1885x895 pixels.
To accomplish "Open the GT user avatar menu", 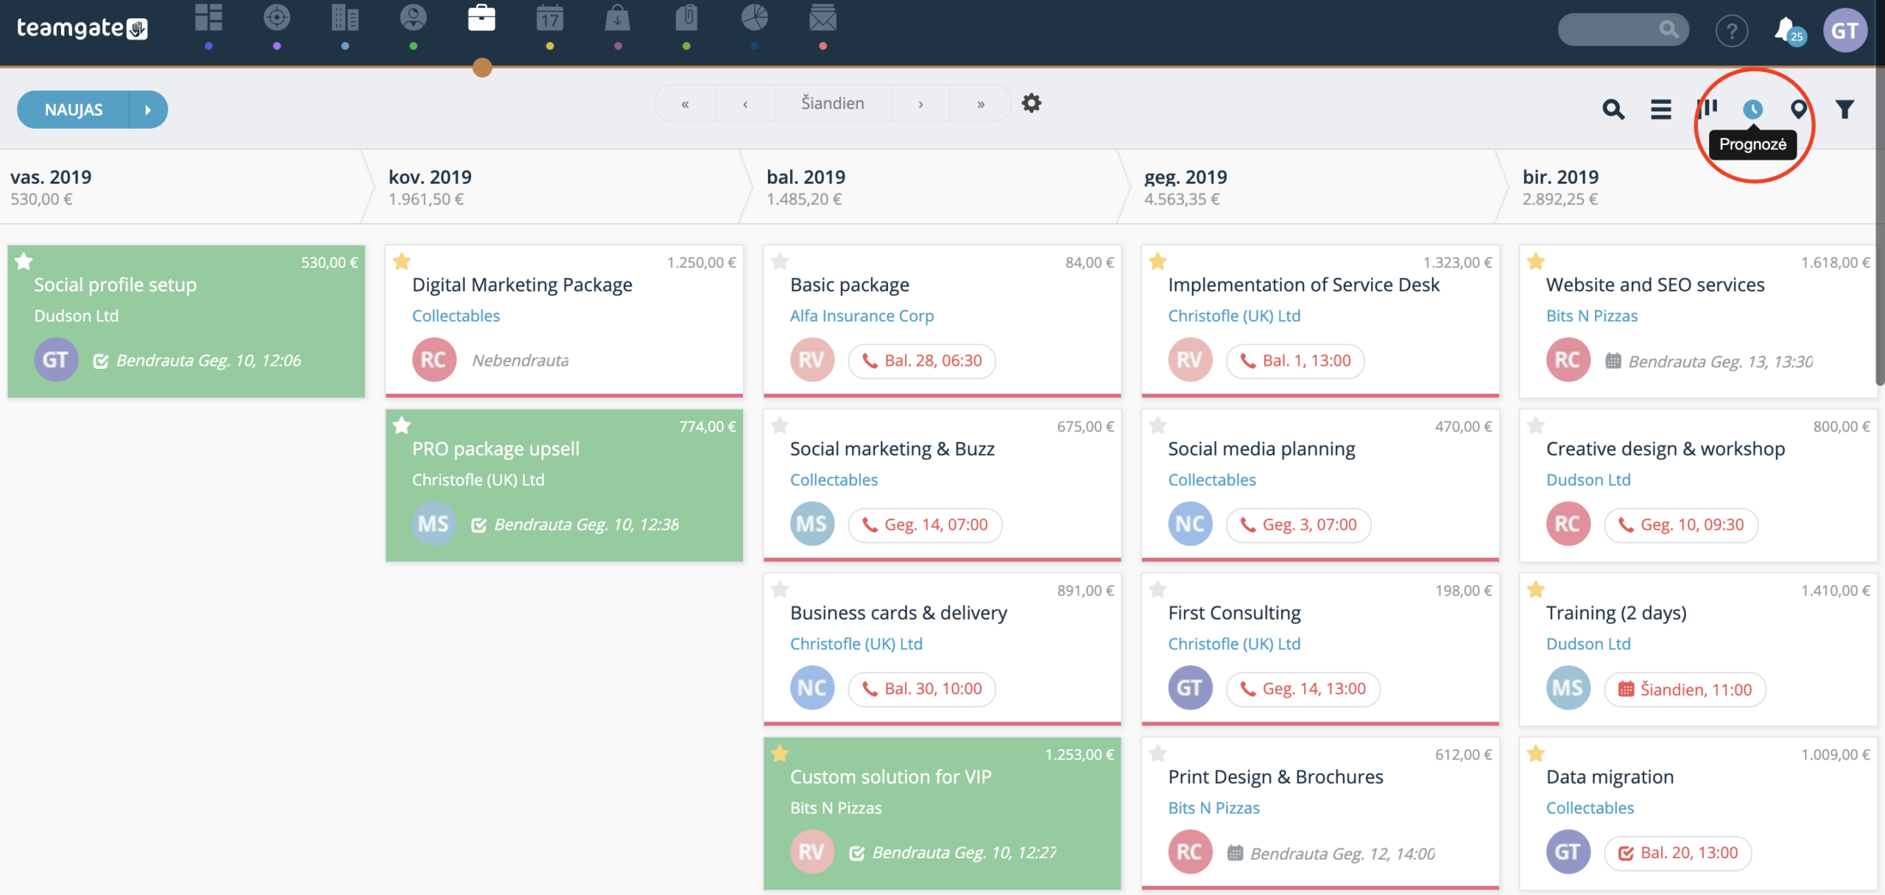I will tap(1845, 31).
